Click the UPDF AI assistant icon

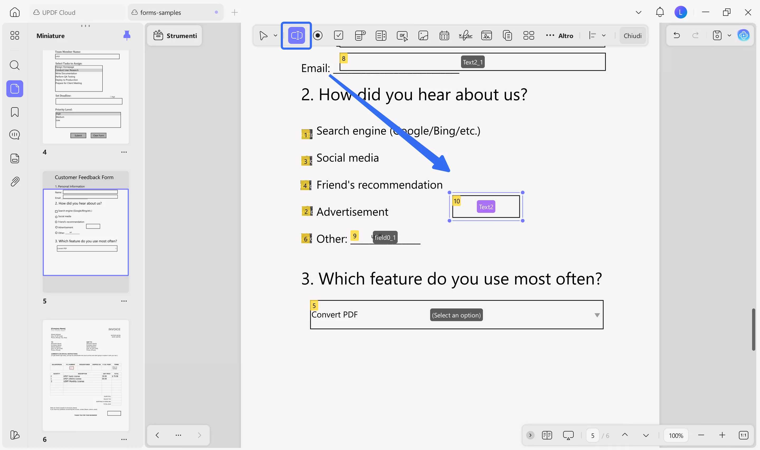[x=743, y=35]
